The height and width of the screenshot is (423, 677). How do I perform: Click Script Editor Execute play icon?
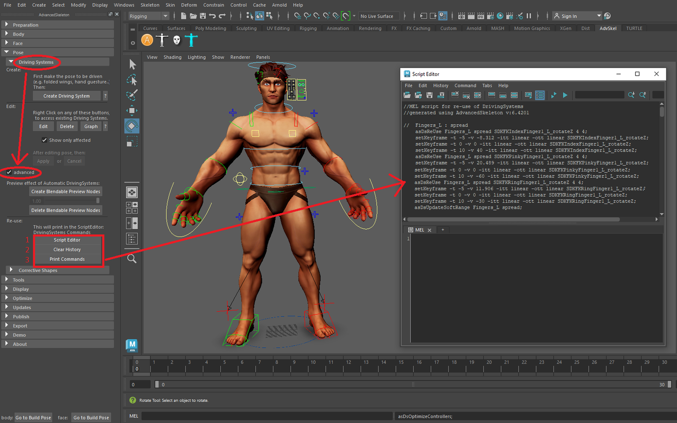565,95
